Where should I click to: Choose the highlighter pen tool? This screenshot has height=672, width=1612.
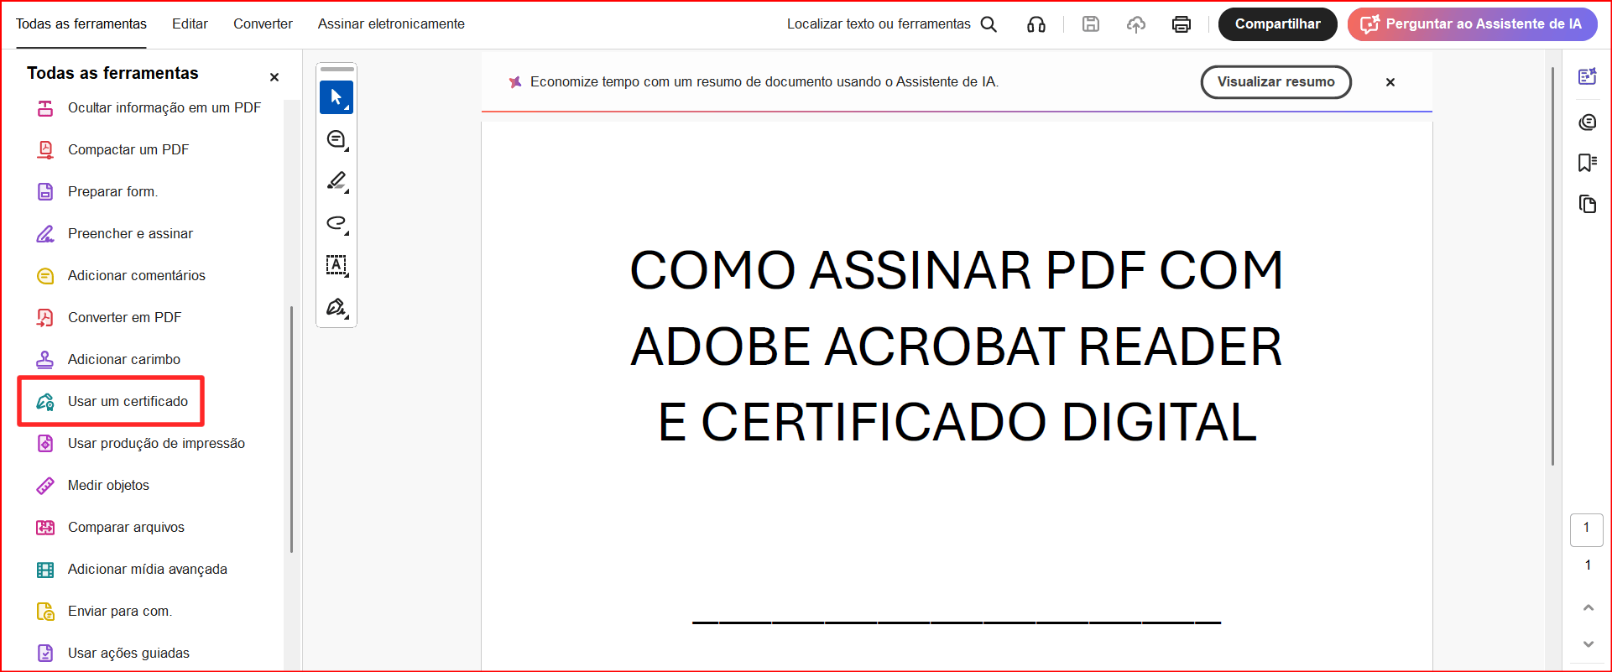tap(336, 181)
